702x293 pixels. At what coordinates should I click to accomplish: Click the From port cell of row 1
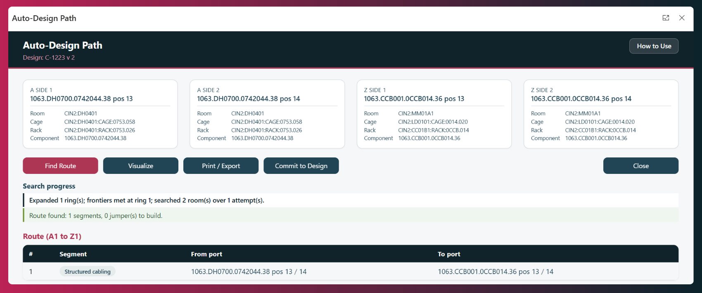coord(249,272)
